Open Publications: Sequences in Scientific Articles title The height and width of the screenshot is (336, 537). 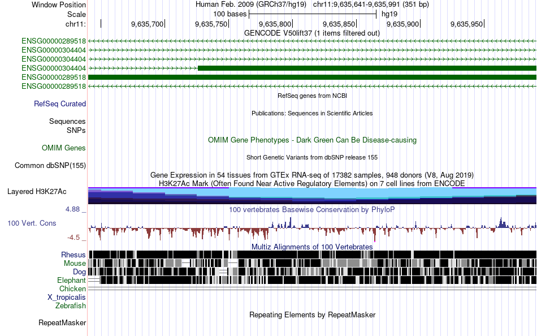(x=312, y=113)
